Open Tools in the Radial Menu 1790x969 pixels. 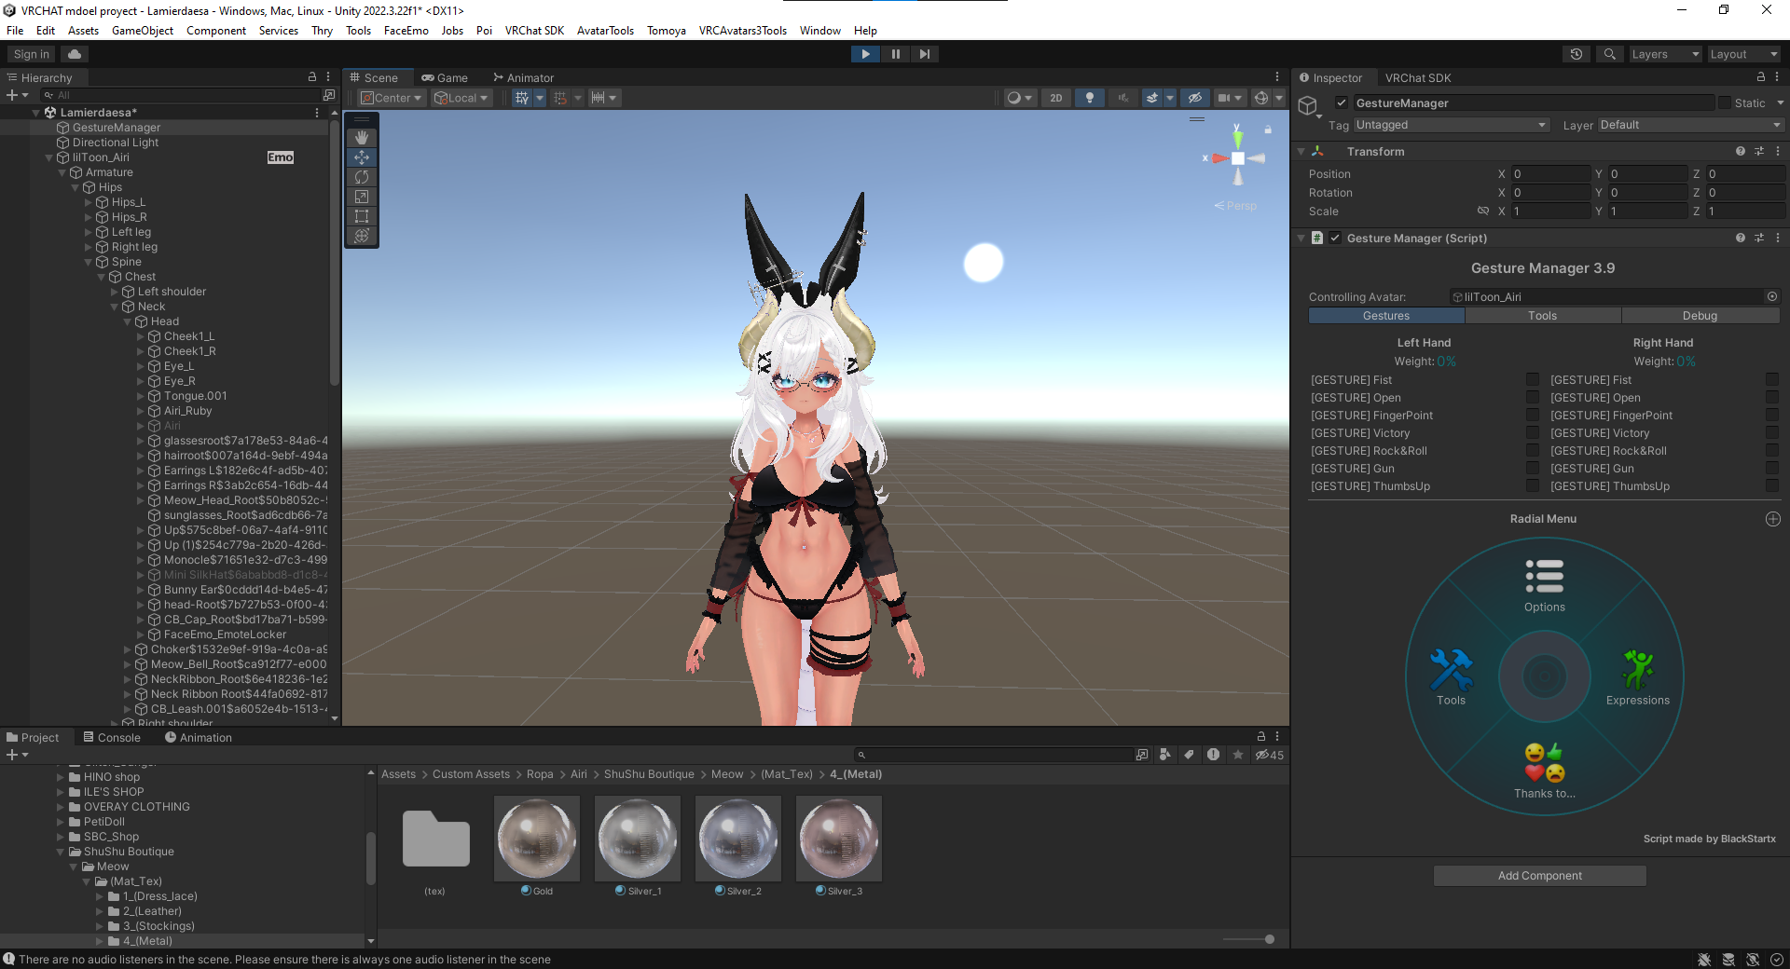click(1451, 677)
